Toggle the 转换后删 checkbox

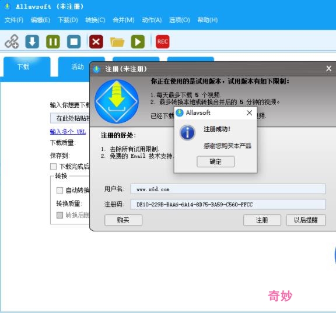(60, 215)
